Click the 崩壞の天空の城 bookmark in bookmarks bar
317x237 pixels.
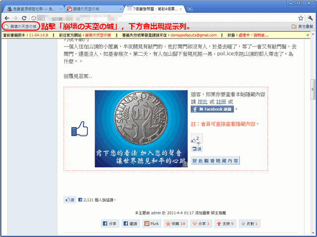tap(21, 26)
